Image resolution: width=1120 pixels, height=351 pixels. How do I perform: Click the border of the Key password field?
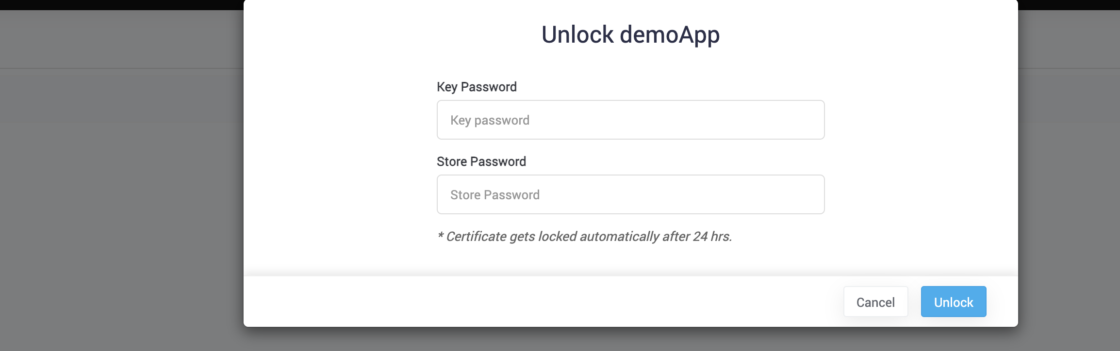pyautogui.click(x=630, y=101)
